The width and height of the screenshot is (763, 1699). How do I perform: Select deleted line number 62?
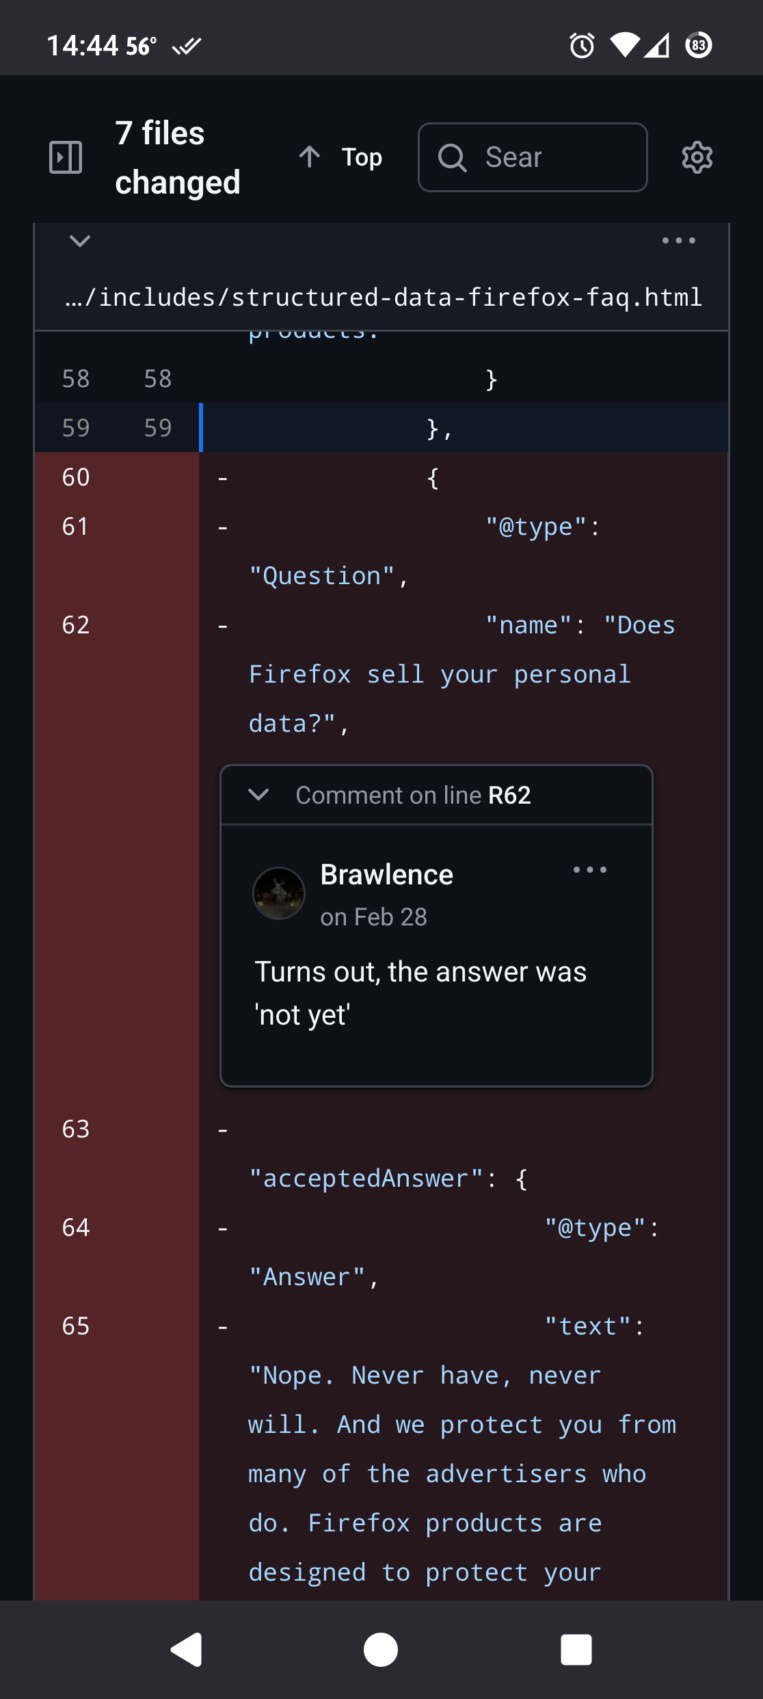[x=76, y=625]
